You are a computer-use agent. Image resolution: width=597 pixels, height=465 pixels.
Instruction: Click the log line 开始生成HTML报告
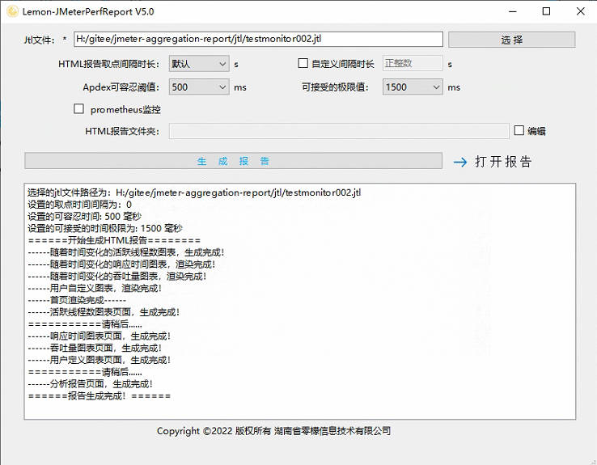(114, 240)
